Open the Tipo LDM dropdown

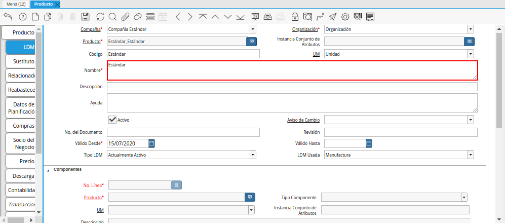[x=253, y=155]
